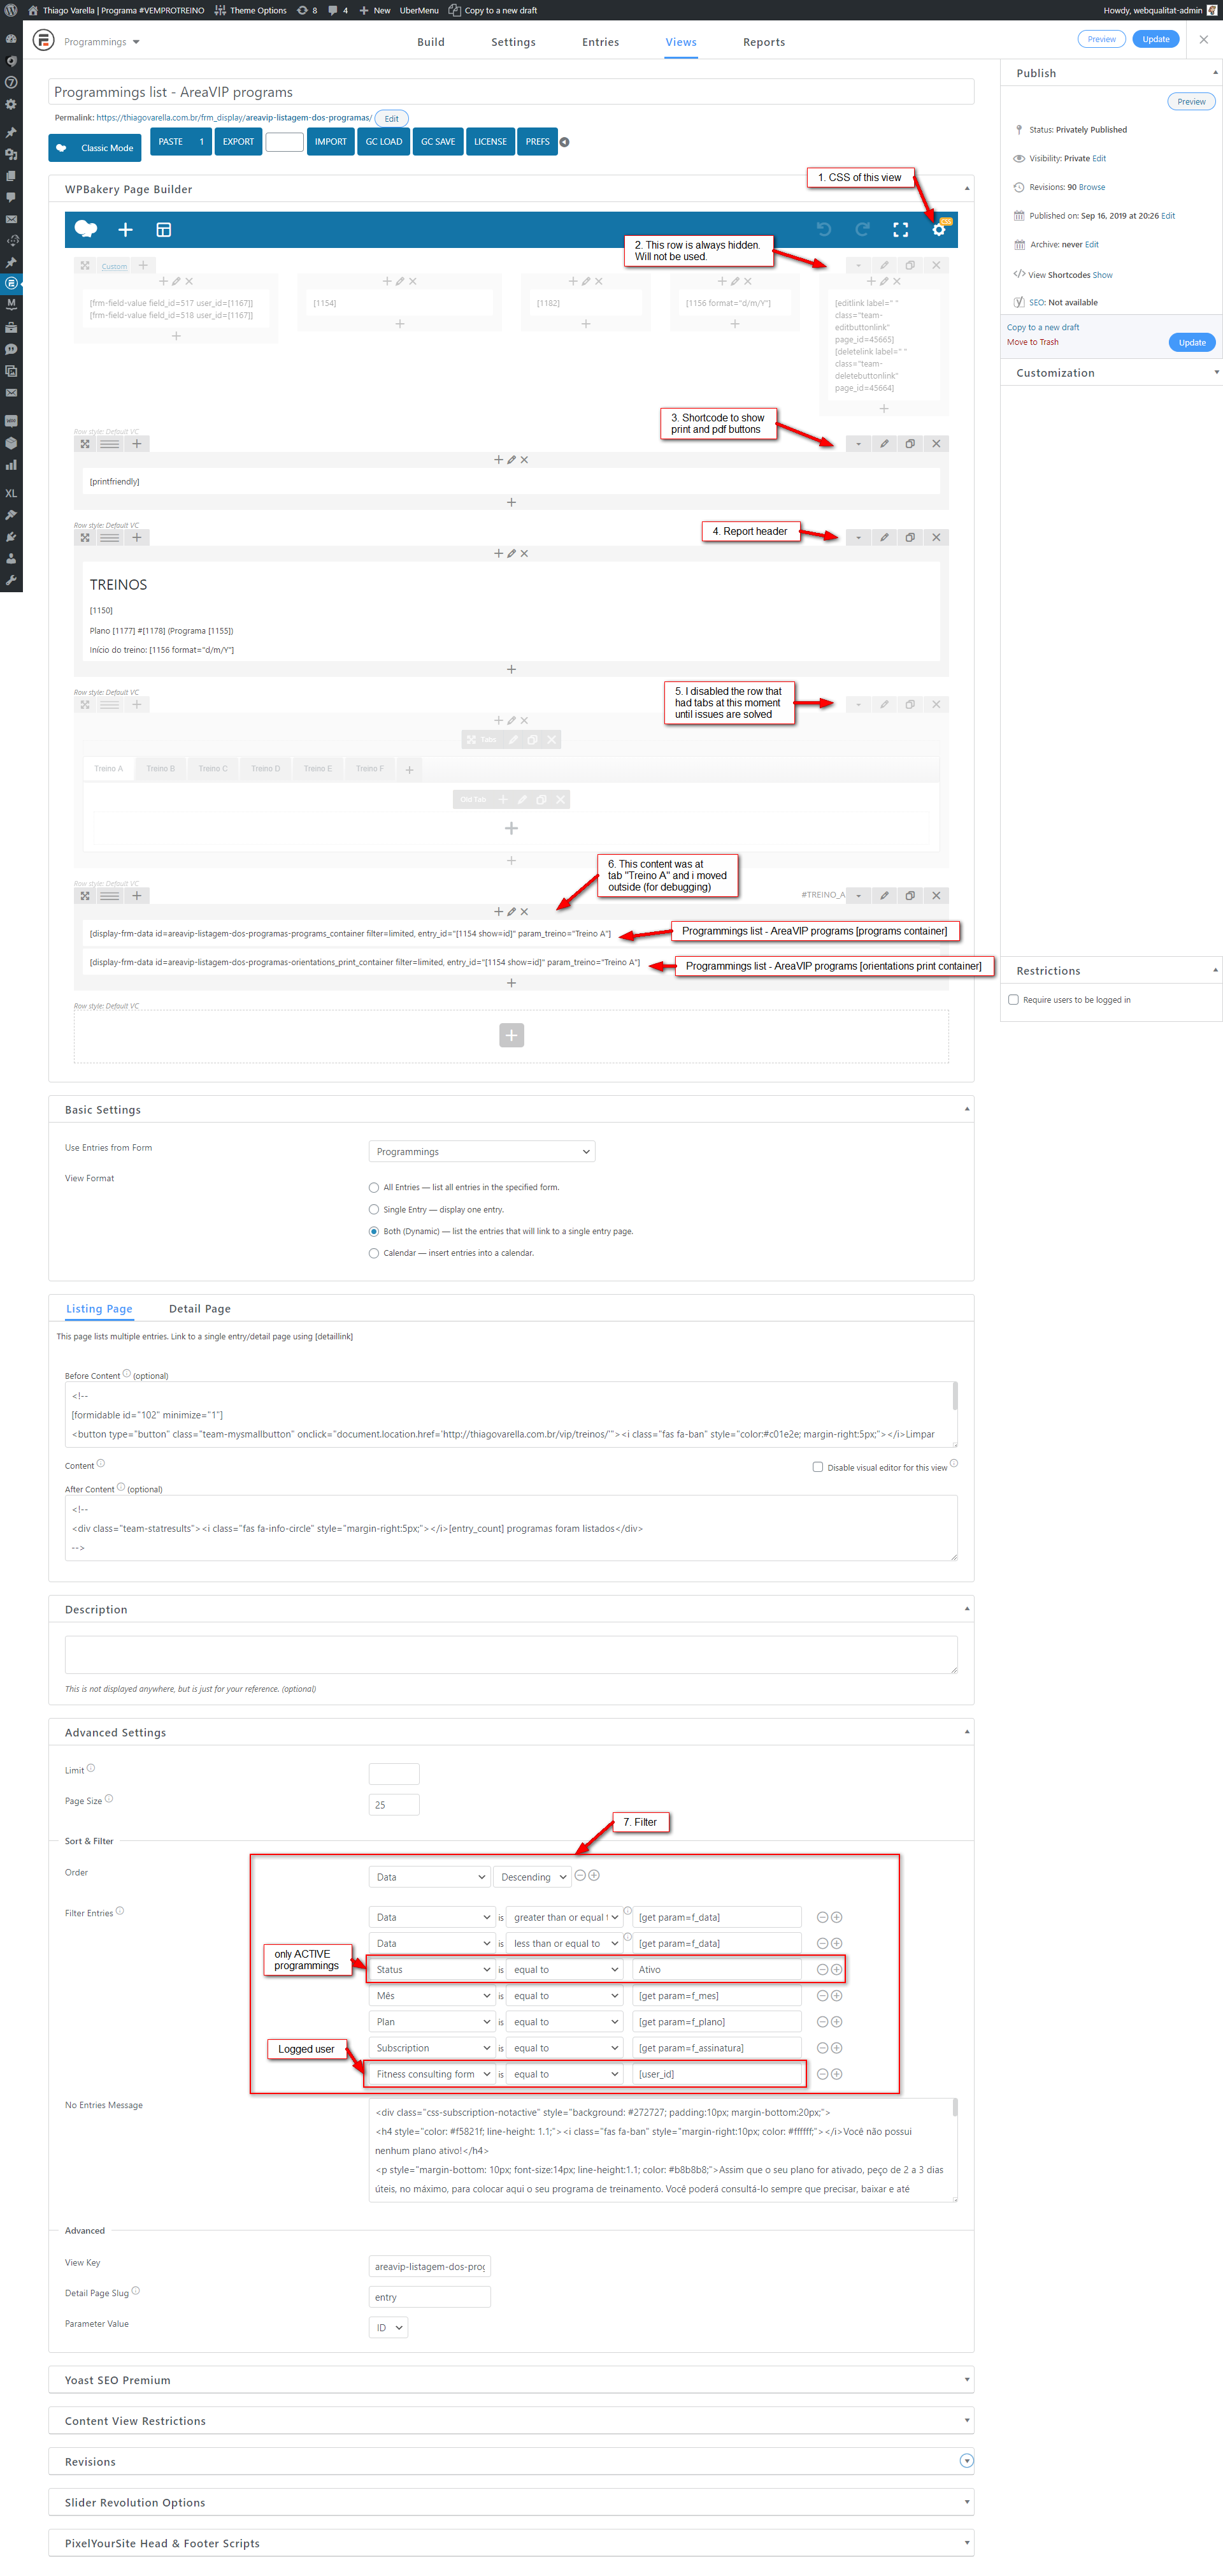The height and width of the screenshot is (2576, 1223).
Task: Click the Page Size input field
Action: tap(394, 1805)
